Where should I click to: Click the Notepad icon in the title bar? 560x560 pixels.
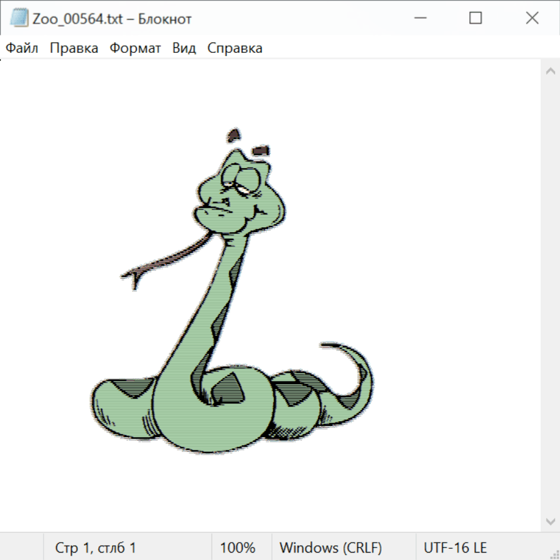19,19
